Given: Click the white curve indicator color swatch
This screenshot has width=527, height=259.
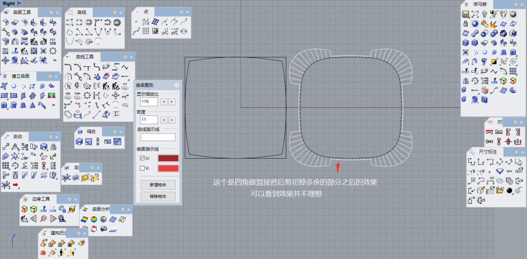Looking at the screenshot, I should tap(158, 137).
